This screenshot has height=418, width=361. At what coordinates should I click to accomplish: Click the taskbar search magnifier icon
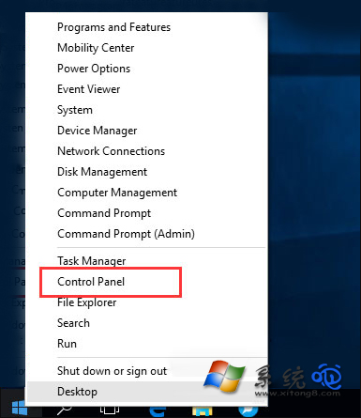tap(65, 410)
